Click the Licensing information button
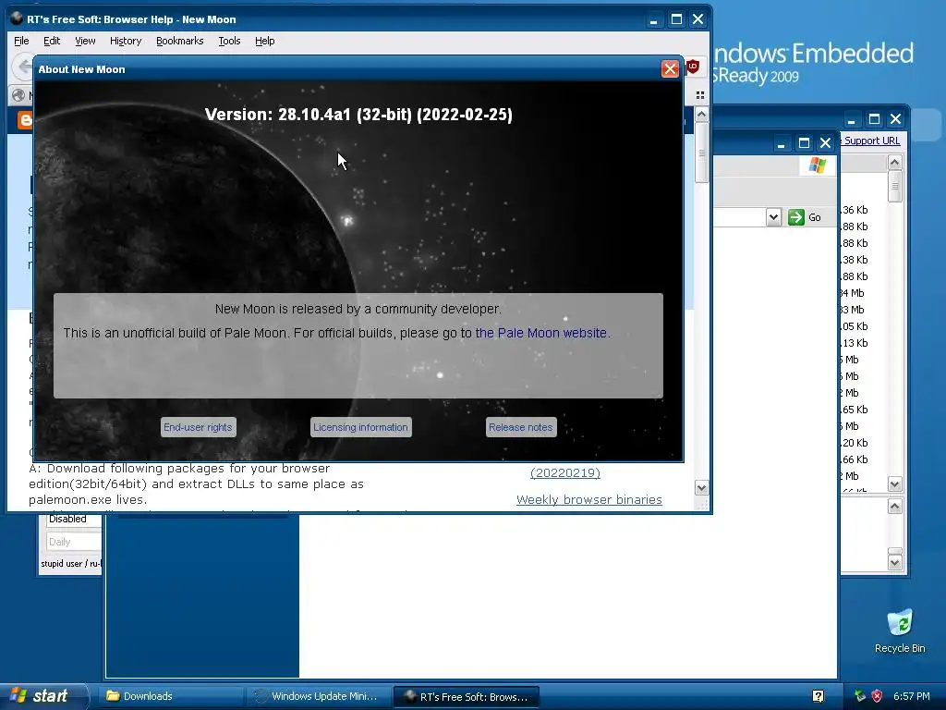This screenshot has height=710, width=946. click(361, 427)
